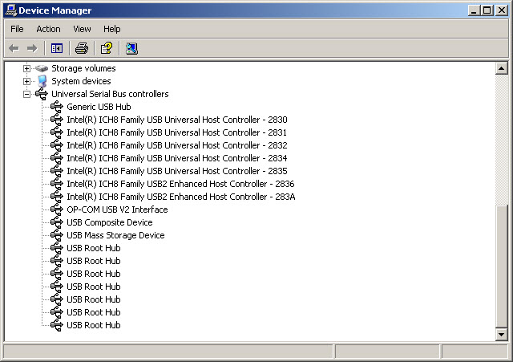Click icon beside USB Mass Storage Device
This screenshot has height=362, width=513.
(x=57, y=235)
